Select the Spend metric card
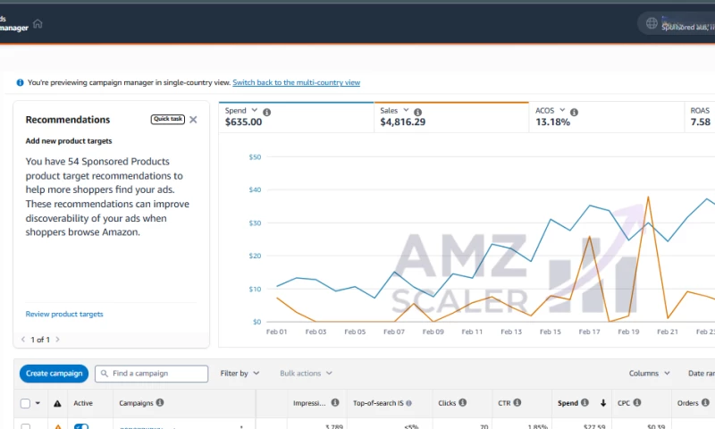 (x=297, y=117)
